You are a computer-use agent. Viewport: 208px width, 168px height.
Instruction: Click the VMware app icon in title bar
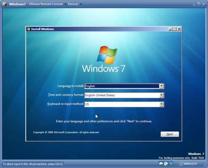tap(4, 4)
